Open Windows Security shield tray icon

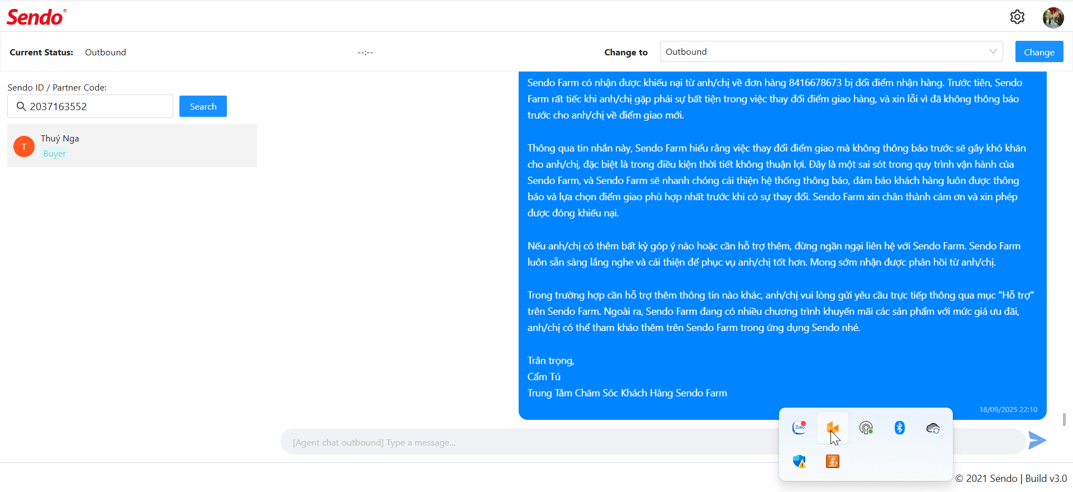coord(799,461)
